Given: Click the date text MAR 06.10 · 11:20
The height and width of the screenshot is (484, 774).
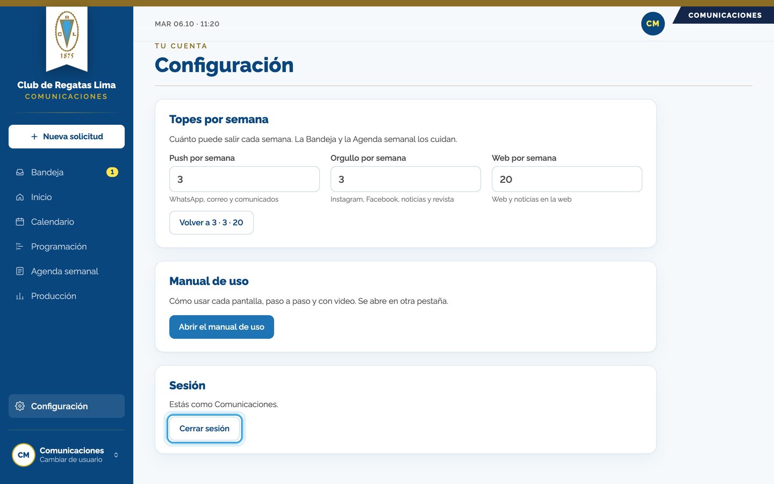Looking at the screenshot, I should [187, 24].
